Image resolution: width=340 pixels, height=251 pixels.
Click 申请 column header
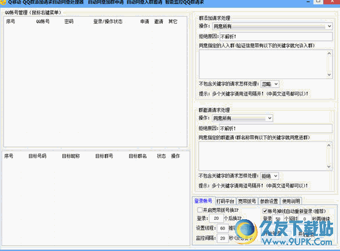click(x=145, y=21)
